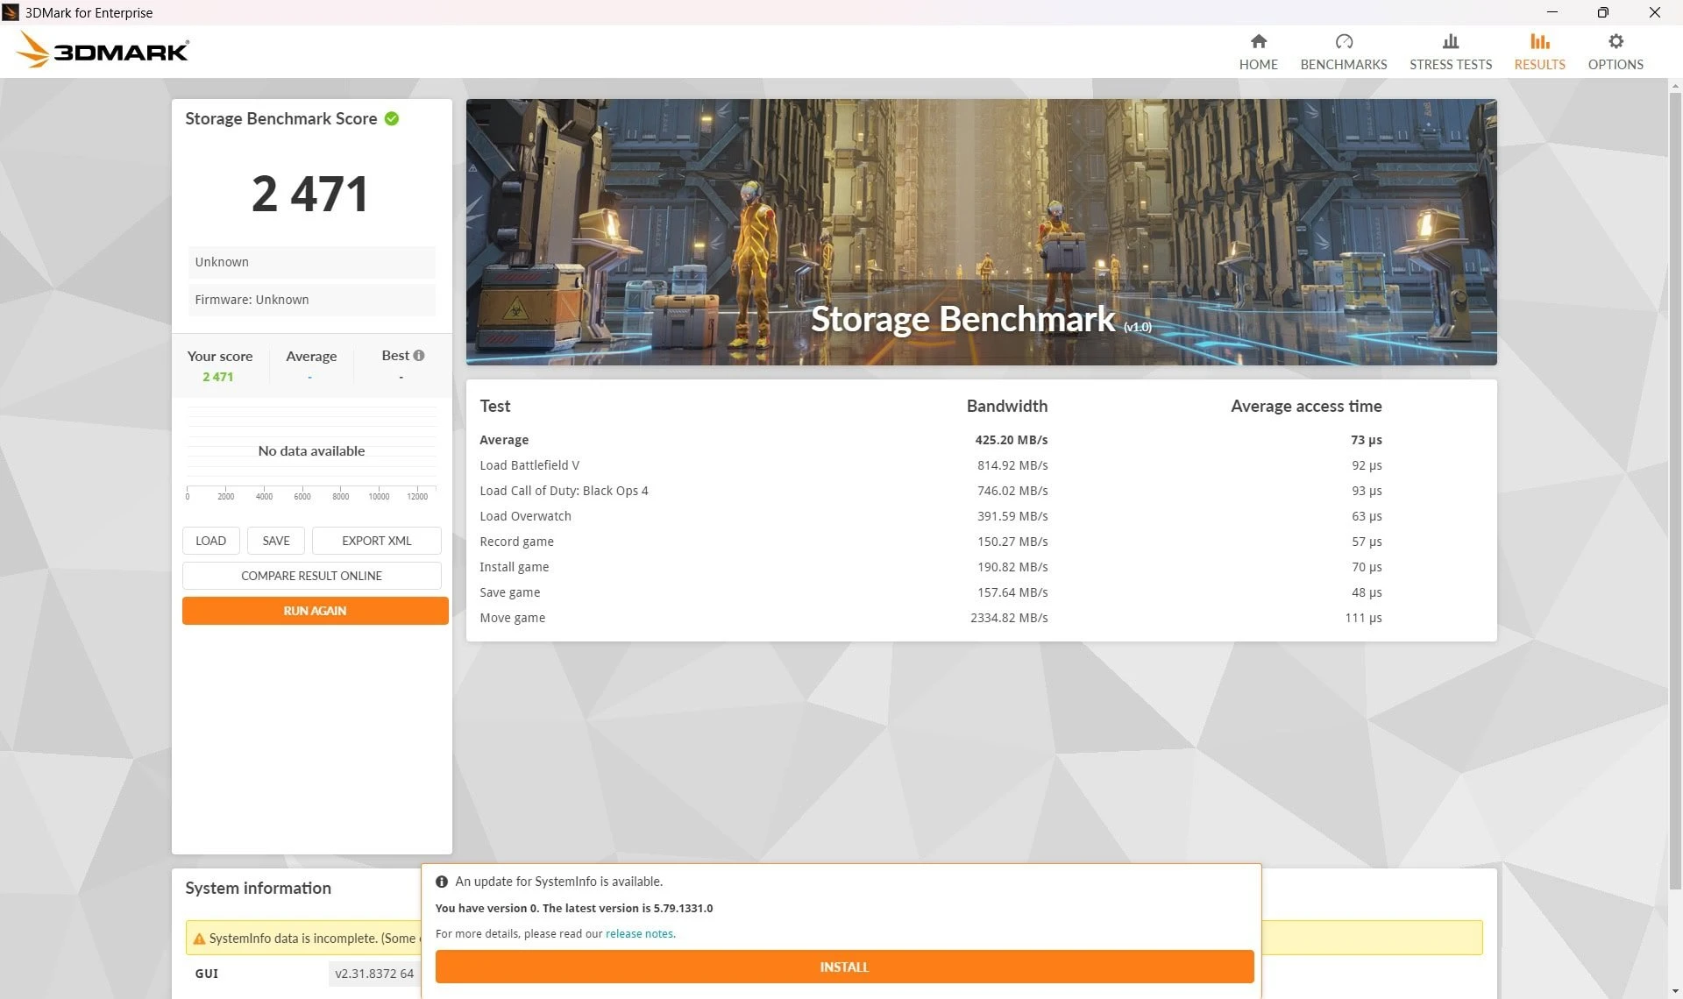This screenshot has width=1683, height=999.
Task: Click the green valid-score checkmark icon
Action: pos(392,118)
